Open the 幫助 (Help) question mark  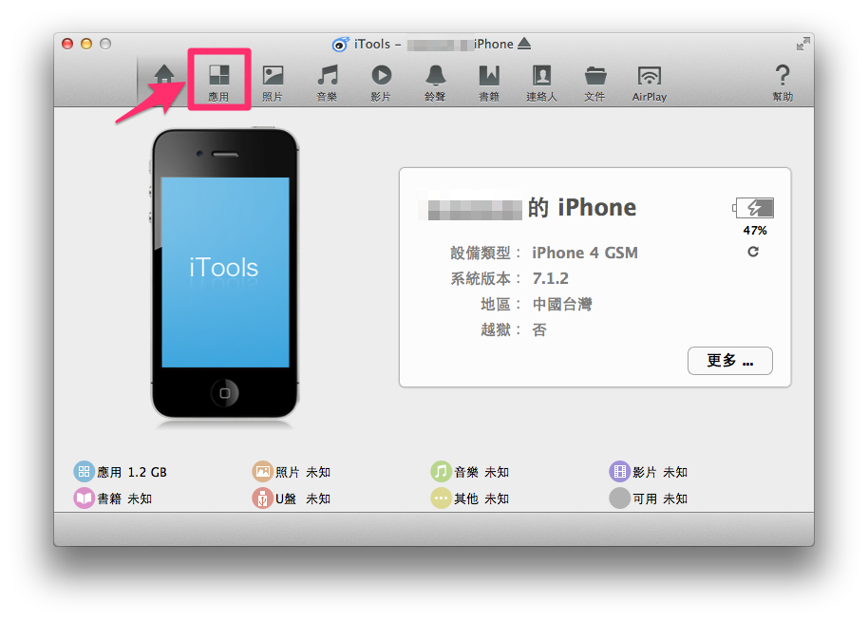point(783,83)
